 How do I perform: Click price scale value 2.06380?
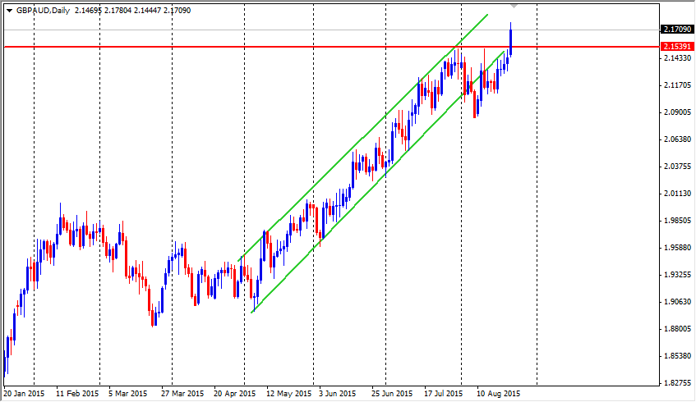tap(677, 139)
